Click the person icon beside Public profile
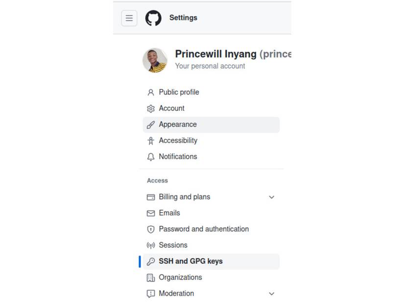The width and height of the screenshot is (404, 303). click(x=151, y=93)
